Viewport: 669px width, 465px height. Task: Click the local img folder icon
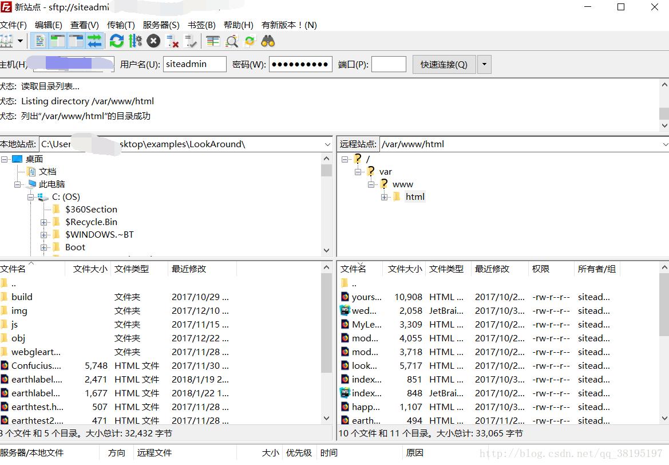coord(5,310)
